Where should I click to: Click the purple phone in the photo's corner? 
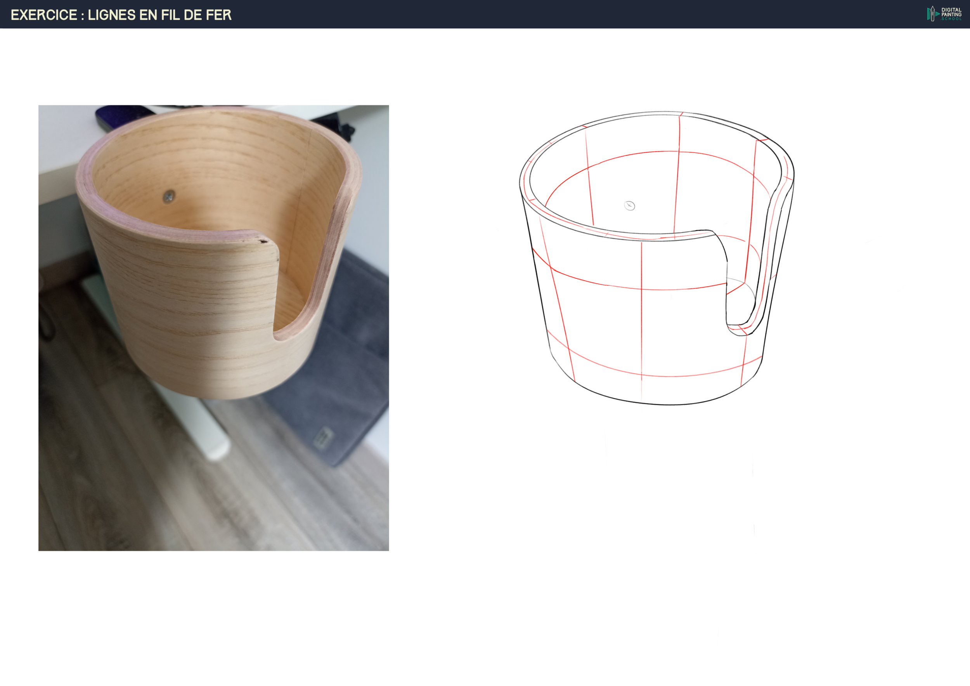(x=118, y=114)
